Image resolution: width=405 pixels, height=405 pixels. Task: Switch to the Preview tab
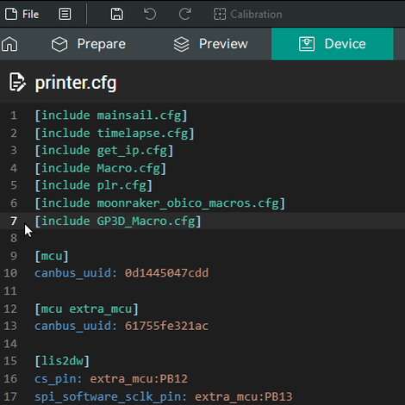[211, 44]
